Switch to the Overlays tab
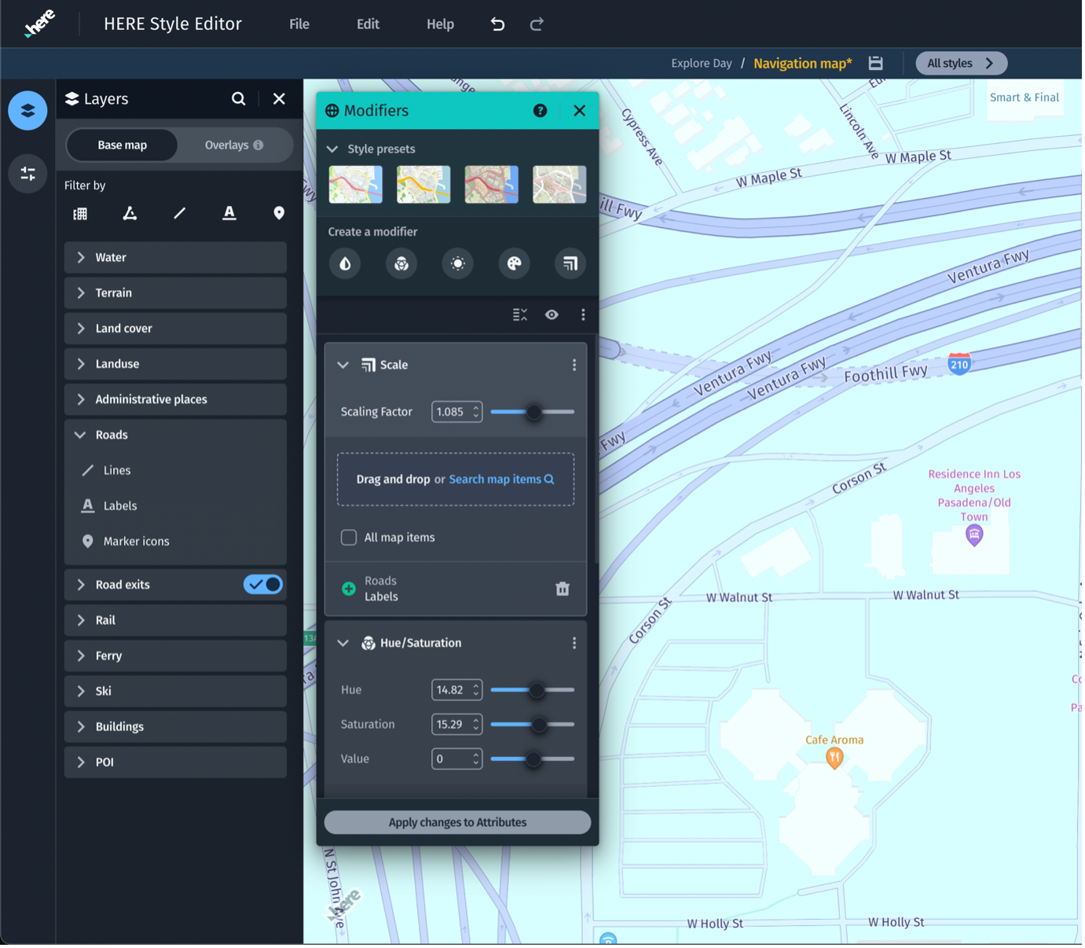The image size is (1085, 948). [234, 145]
